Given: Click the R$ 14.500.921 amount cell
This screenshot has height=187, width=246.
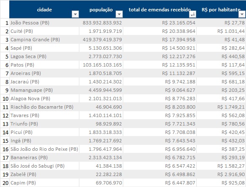Looking at the screenshot, I should [x=160, y=48].
